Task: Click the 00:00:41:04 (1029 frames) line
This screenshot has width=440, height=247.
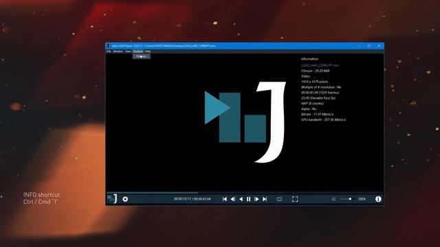Action: pos(320,93)
